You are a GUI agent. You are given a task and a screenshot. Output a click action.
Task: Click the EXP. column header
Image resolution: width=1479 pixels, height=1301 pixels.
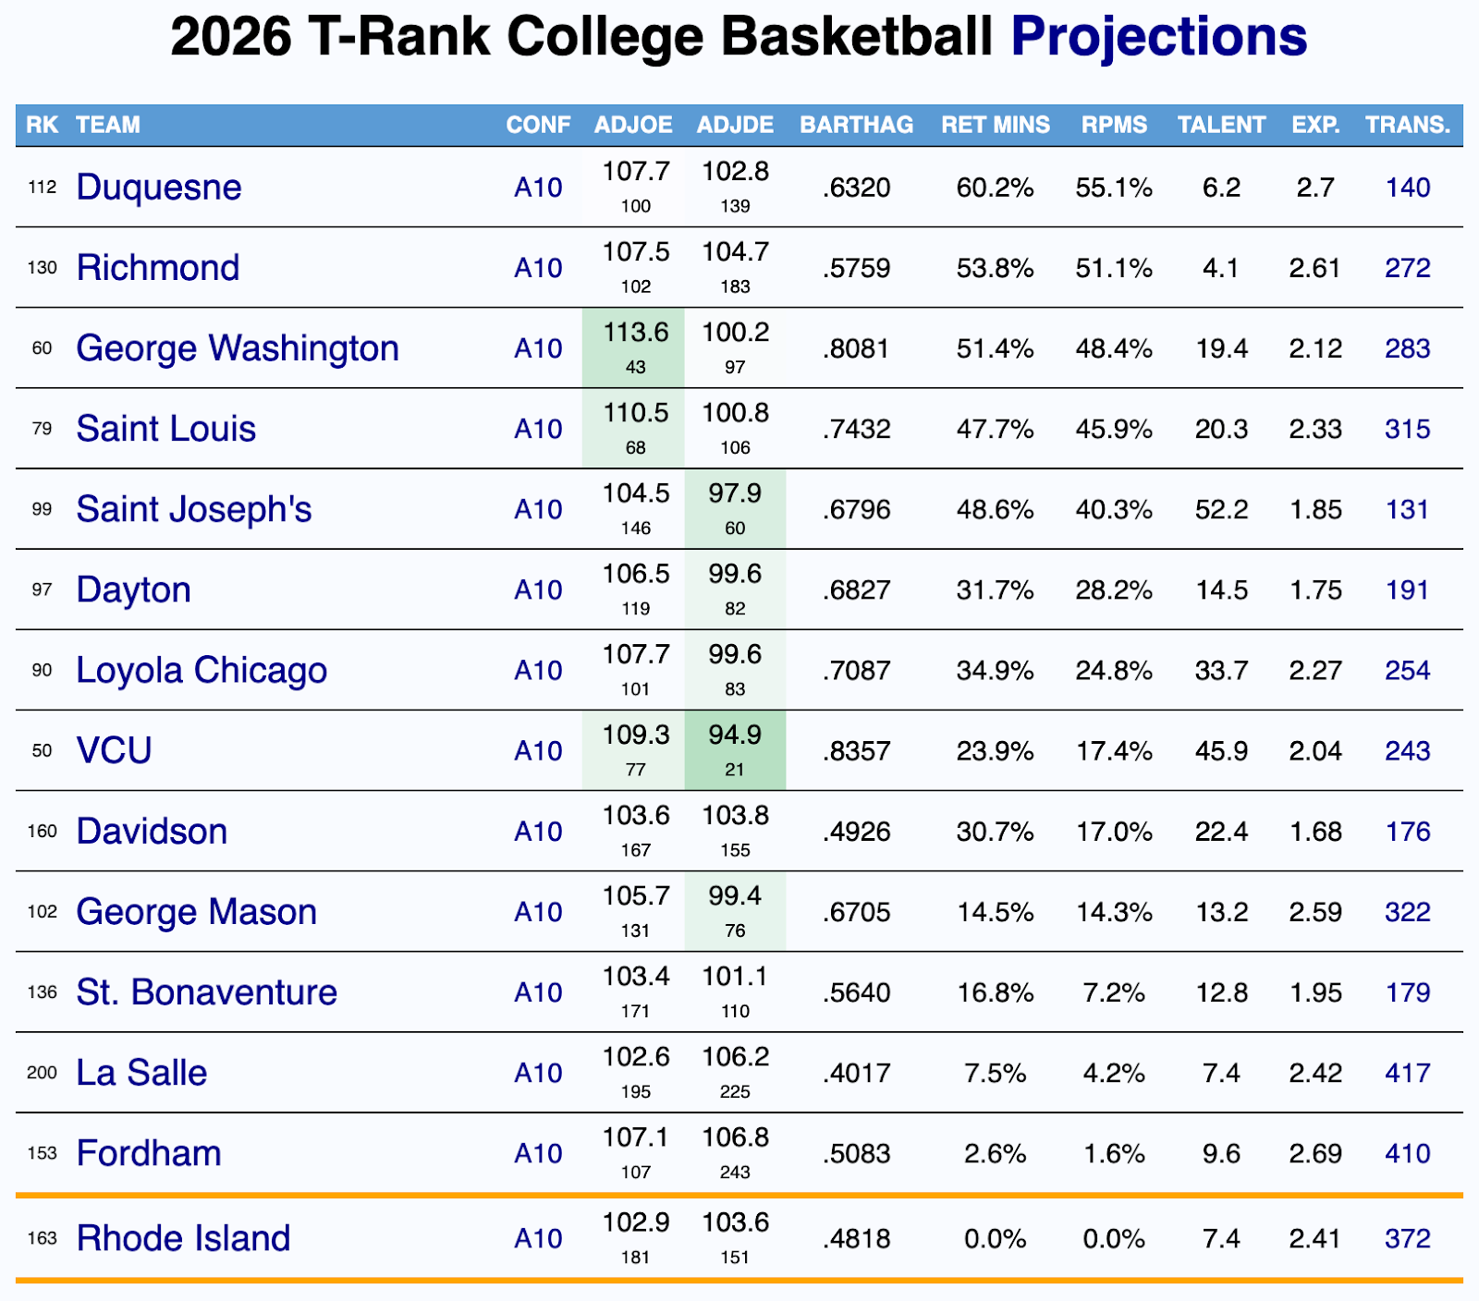[1315, 125]
